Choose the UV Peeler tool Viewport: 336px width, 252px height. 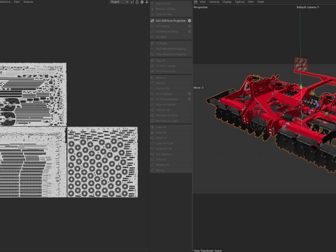click(171, 43)
